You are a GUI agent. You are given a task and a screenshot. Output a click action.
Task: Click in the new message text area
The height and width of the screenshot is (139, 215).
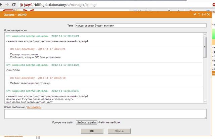point(105,114)
